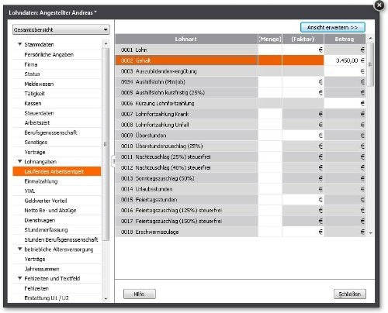
Task: Click sidebar tree scrollbar down arrow
Action: pyautogui.click(x=106, y=299)
